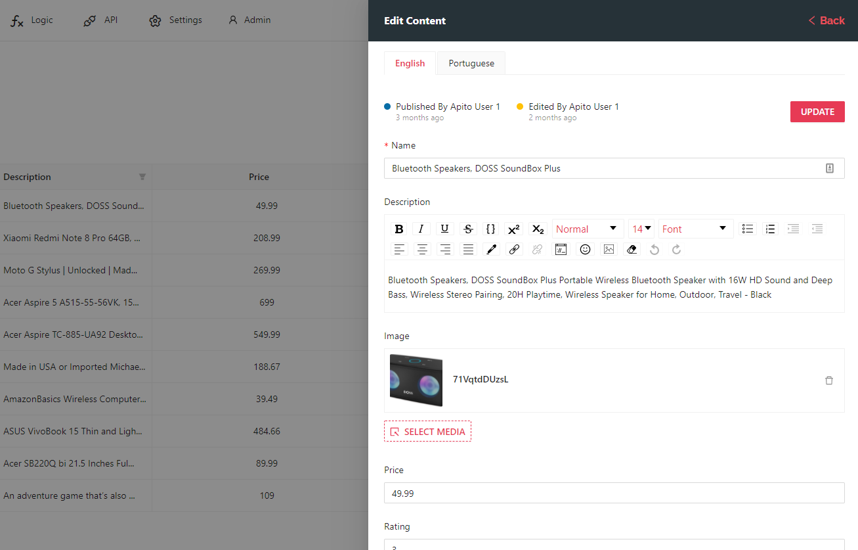Apply superscript formatting
This screenshot has width=858, height=550.
coord(514,229)
